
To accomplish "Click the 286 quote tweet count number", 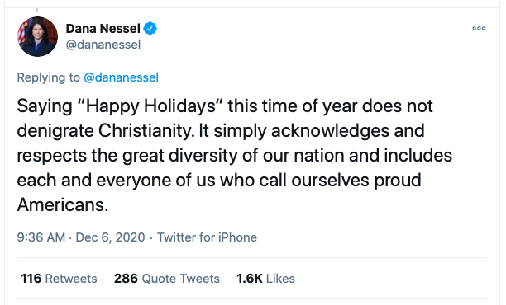I will 126,279.
